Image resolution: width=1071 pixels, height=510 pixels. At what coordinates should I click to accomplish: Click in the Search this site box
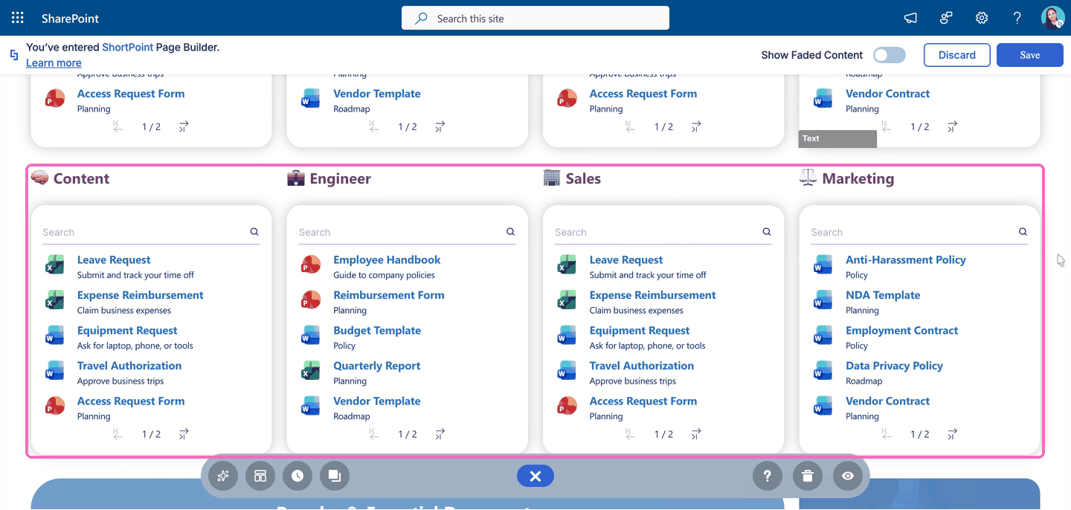pos(535,18)
